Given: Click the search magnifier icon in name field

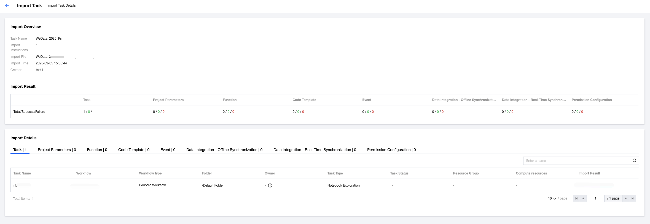Looking at the screenshot, I should pos(634,161).
